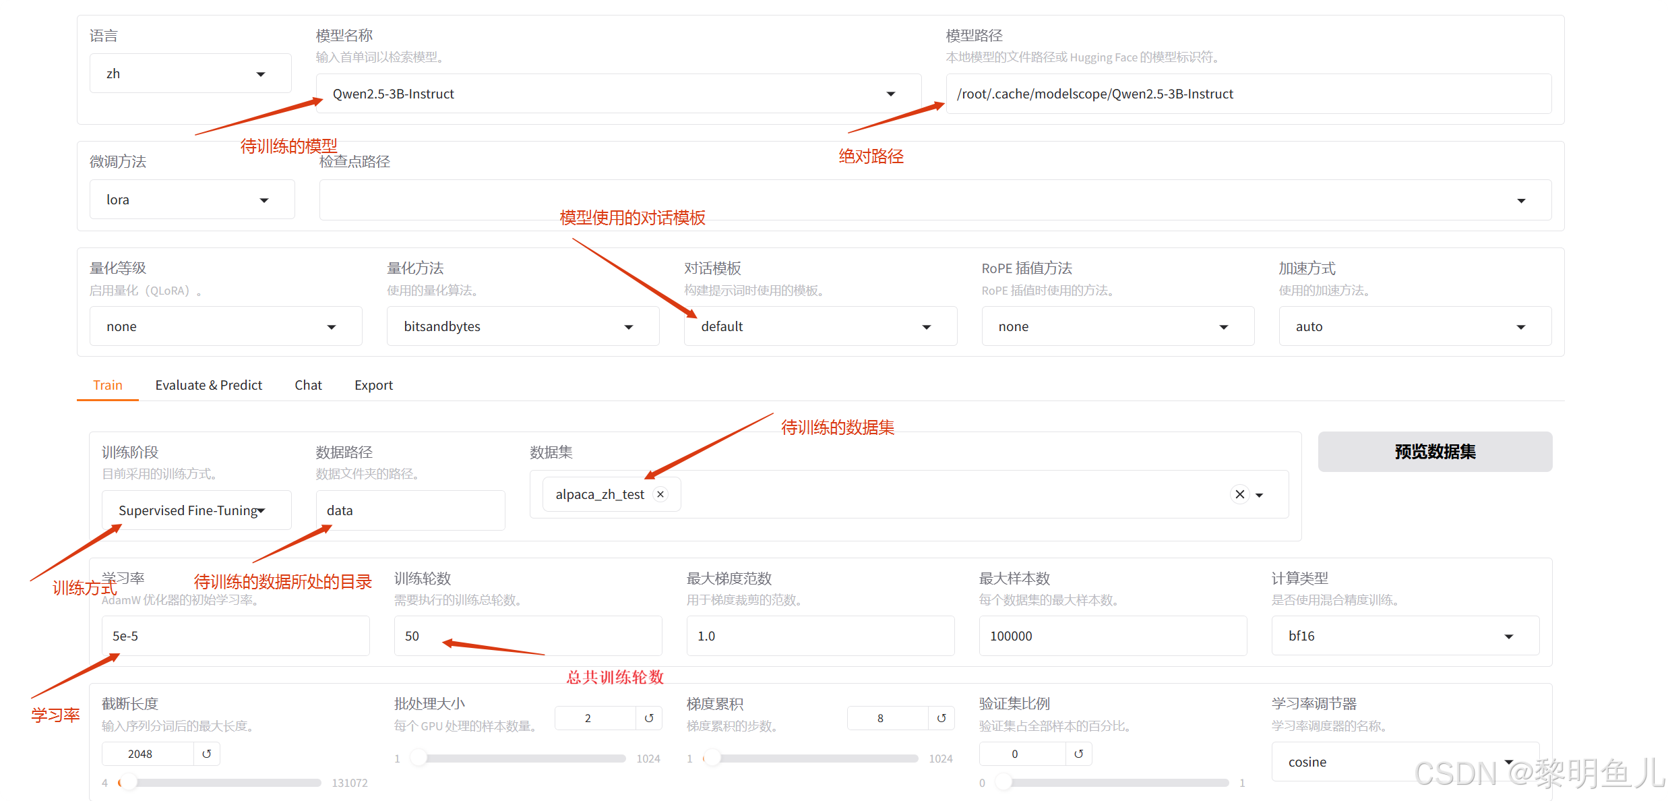Click the 预览数据集 button
Screen dimensions: 1668x801
point(1435,452)
